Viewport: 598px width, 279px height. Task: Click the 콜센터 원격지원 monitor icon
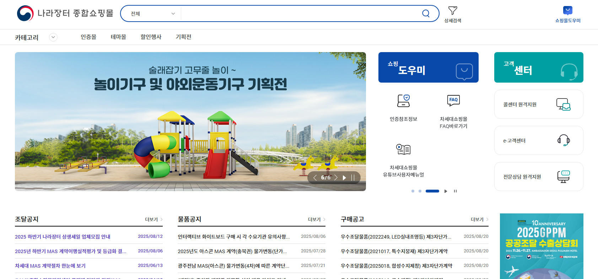pos(564,104)
